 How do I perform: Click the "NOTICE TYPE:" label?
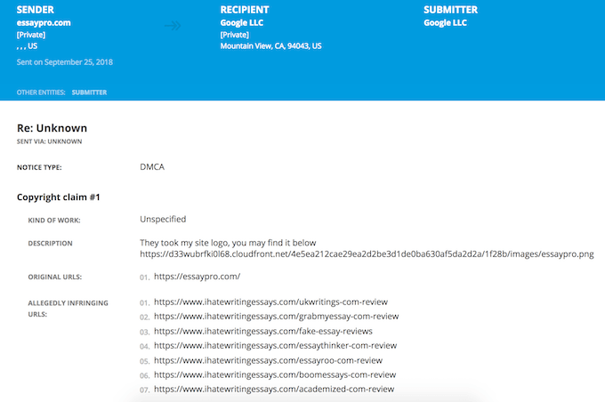click(39, 167)
